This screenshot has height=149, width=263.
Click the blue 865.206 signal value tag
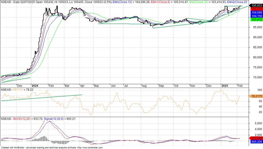point(255,141)
